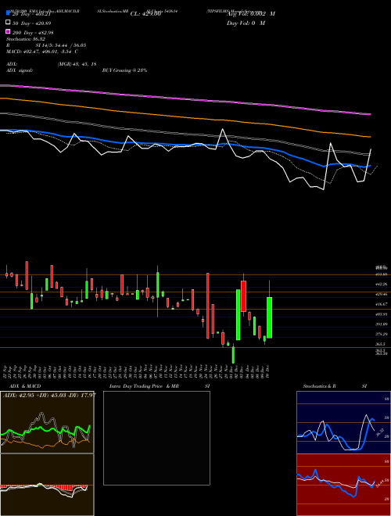Click the 391.09 price axis label
391x516 pixels.
381,324
